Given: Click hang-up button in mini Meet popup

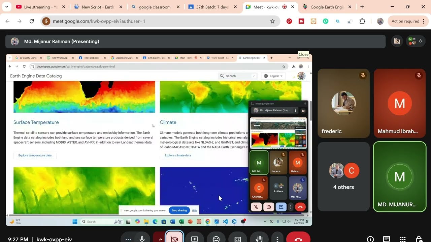Looking at the screenshot, I should coord(300,207).
